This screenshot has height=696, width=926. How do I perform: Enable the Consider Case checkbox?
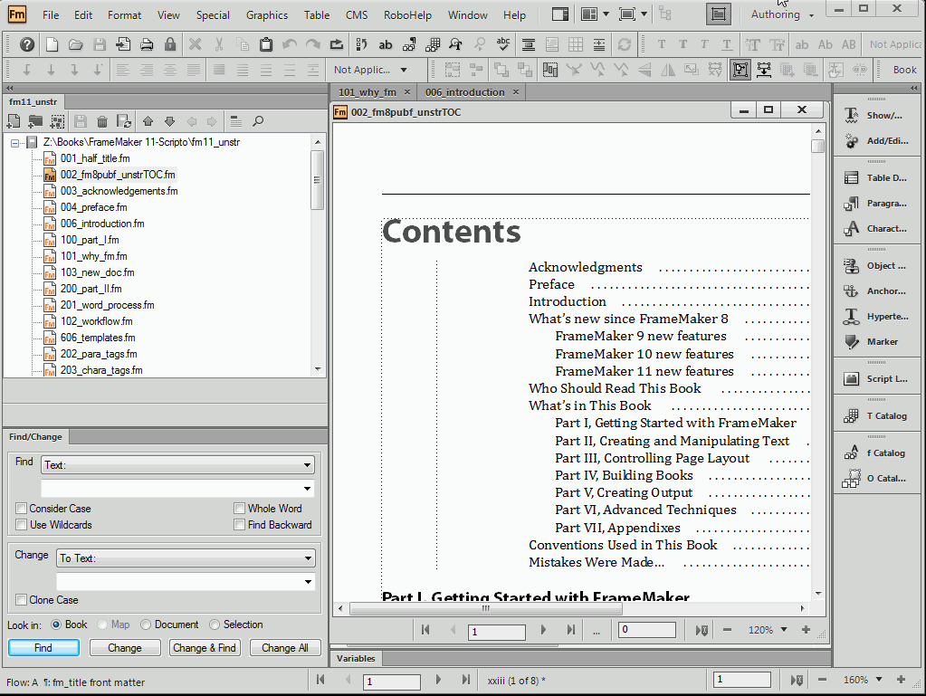click(22, 509)
